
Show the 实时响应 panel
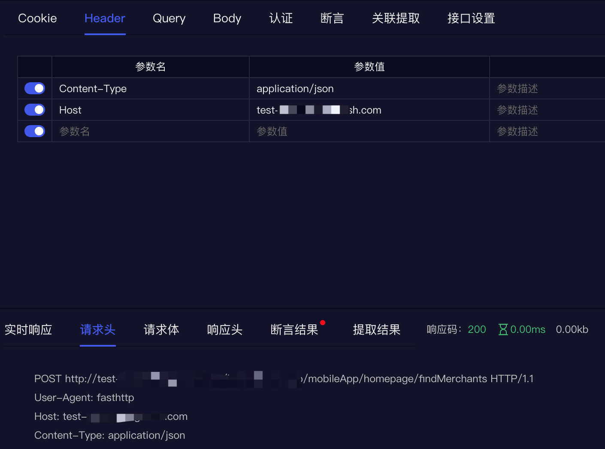pos(28,329)
